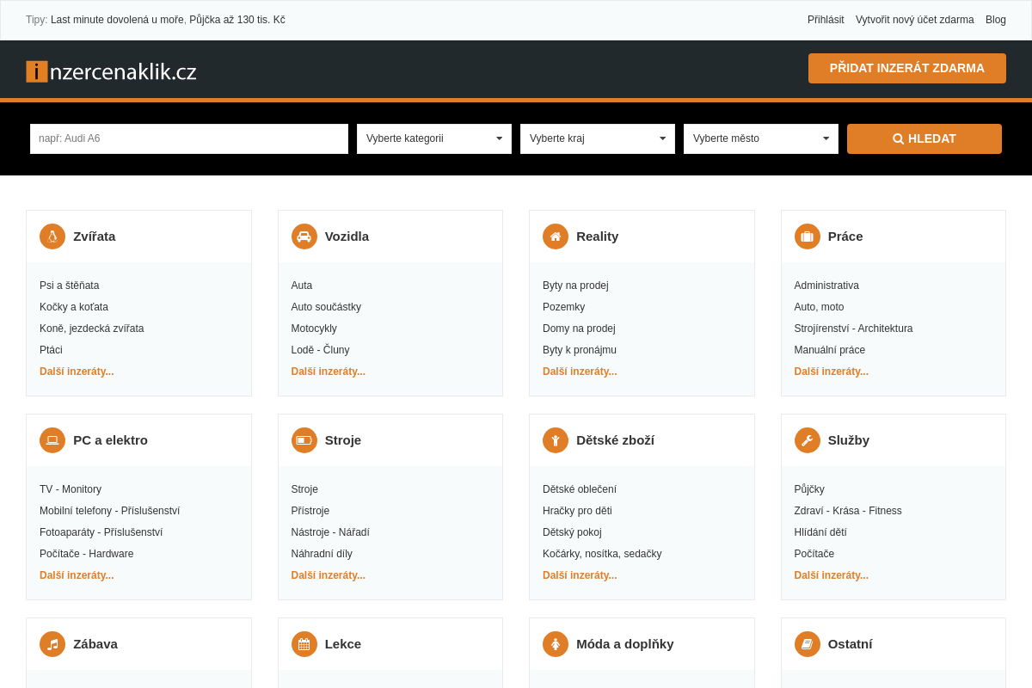Open the Ostatní category heading
The image size is (1032, 688).
point(851,644)
